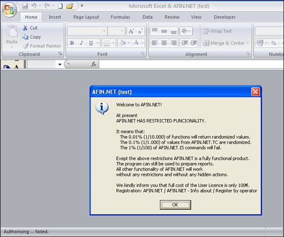Click Top Align icon
284x237 pixels.
pos(155,31)
